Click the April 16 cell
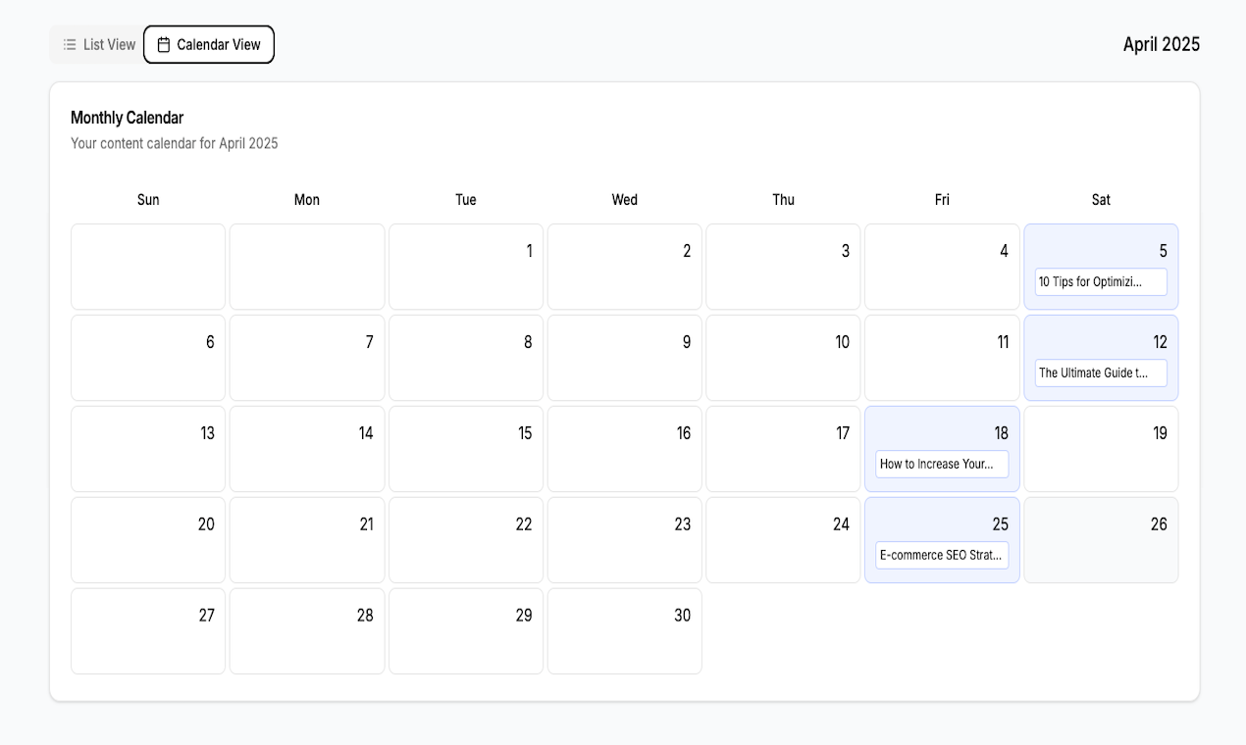The width and height of the screenshot is (1246, 745). point(625,449)
